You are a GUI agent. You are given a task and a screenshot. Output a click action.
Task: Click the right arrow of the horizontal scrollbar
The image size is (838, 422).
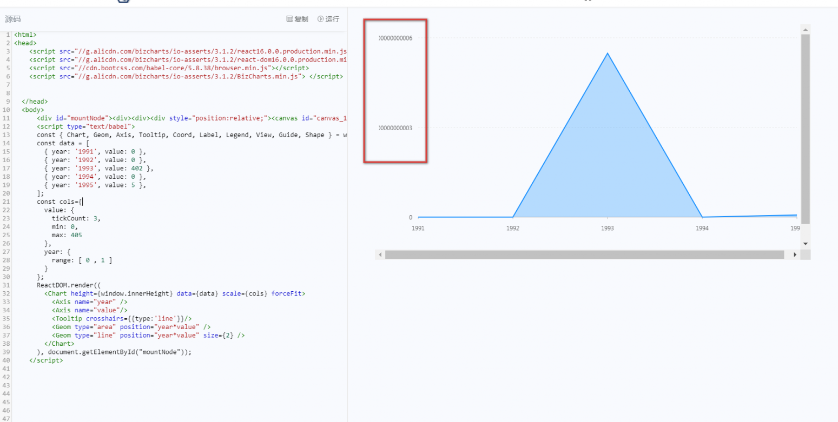pyautogui.click(x=795, y=254)
